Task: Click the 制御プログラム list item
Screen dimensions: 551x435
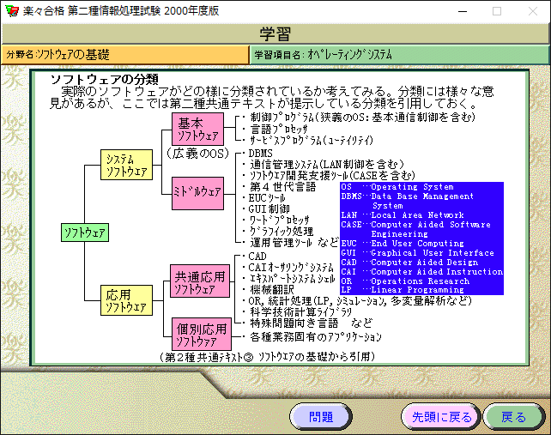Action: coord(363,117)
